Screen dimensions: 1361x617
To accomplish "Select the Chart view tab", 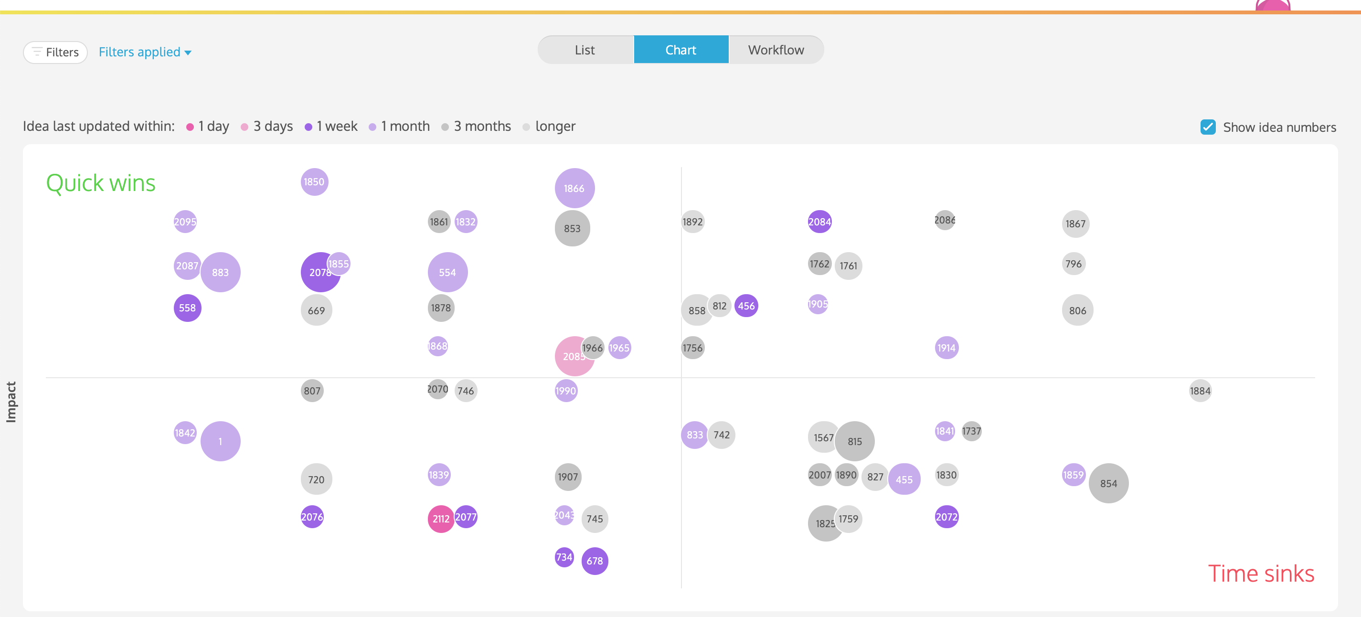I will 680,49.
